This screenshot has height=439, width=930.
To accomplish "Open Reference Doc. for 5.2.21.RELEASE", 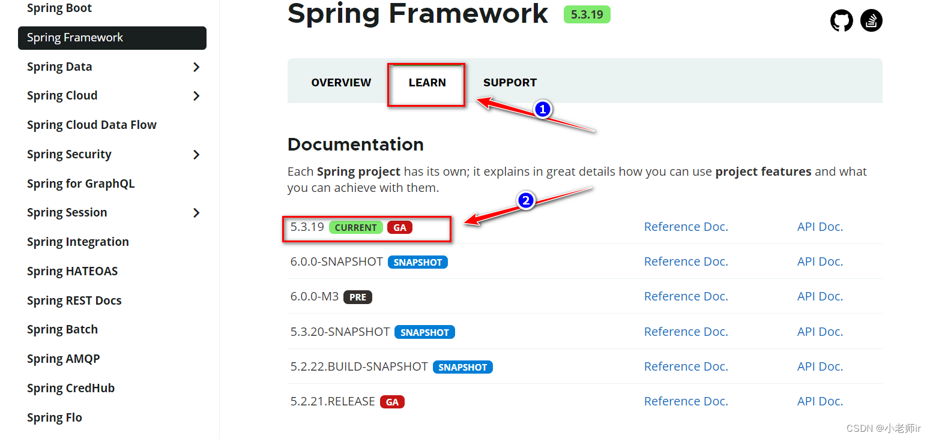I will click(x=686, y=401).
